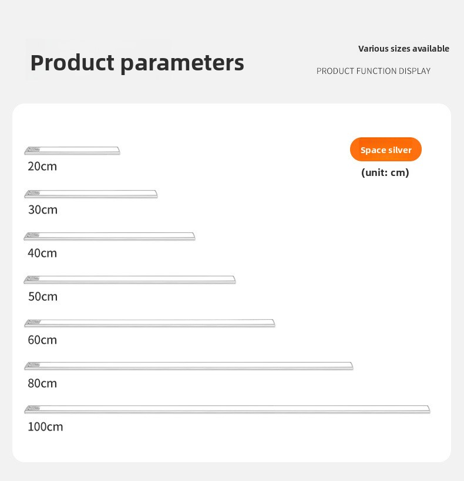The height and width of the screenshot is (481, 464).
Task: Click the PRODUCT FUNCTION DISPLAY subtitle
Action: (374, 71)
